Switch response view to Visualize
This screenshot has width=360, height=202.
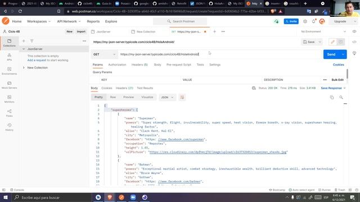tap(147, 97)
